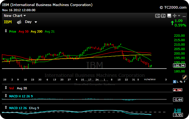Image resolution: width=189 pixels, height=119 pixels.
Task: Open the stock info icon beside IBM
Action: click(19, 22)
